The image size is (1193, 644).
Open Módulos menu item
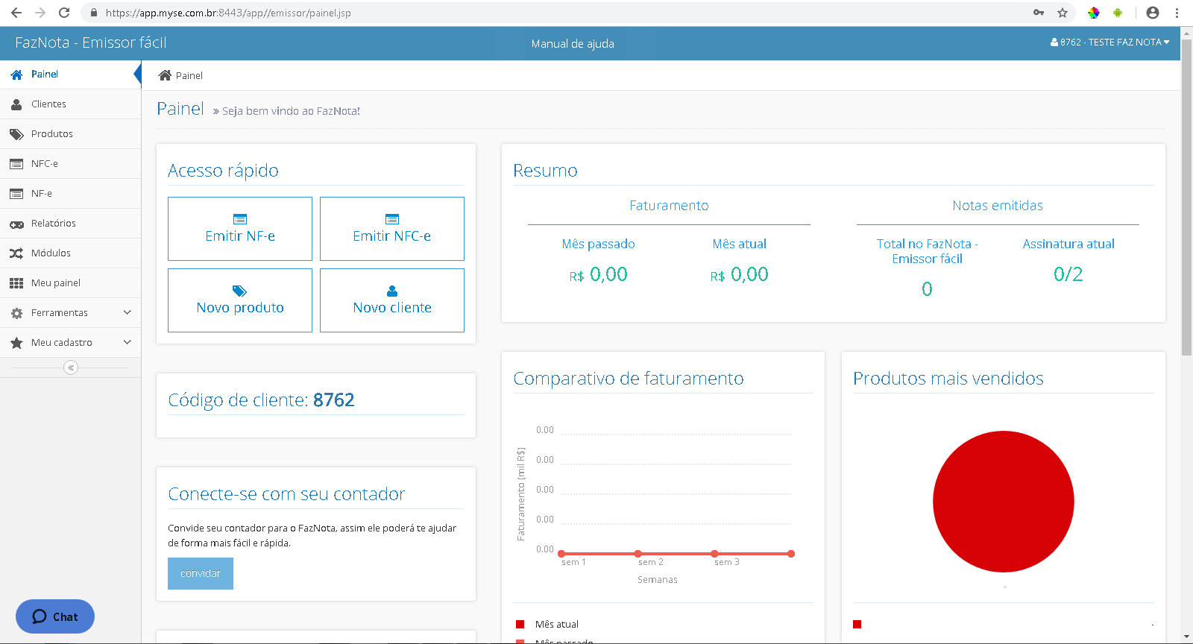70,253
